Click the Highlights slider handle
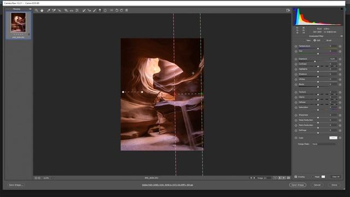 click(x=318, y=72)
